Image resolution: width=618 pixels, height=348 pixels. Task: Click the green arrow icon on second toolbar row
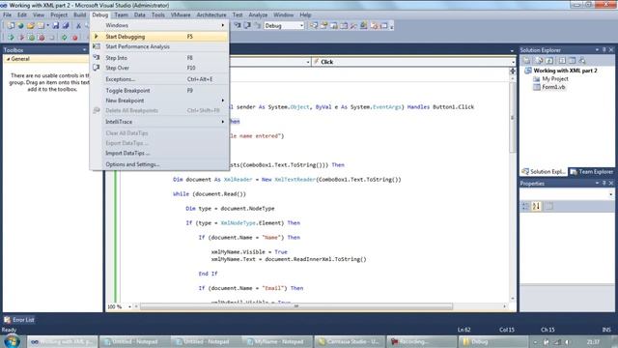11,38
